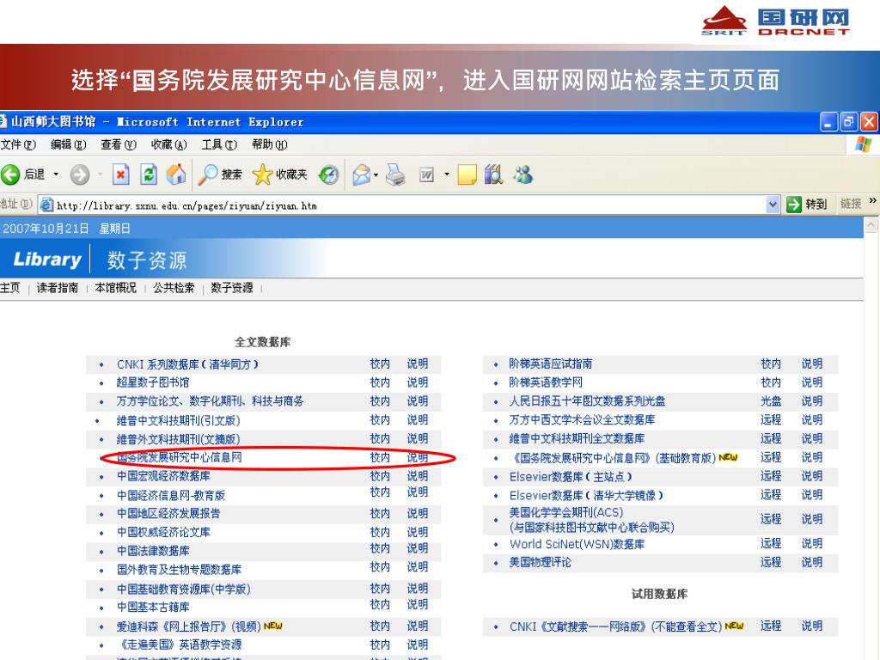Open 万方中西文学术会议全文数据库 link

(582, 419)
